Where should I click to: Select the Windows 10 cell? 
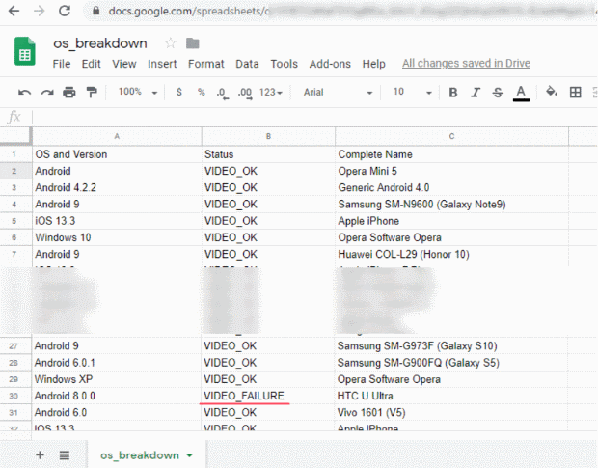[x=117, y=237]
